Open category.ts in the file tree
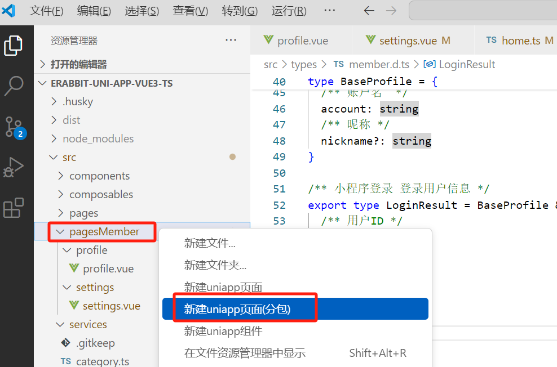This screenshot has height=367, width=557. [103, 361]
